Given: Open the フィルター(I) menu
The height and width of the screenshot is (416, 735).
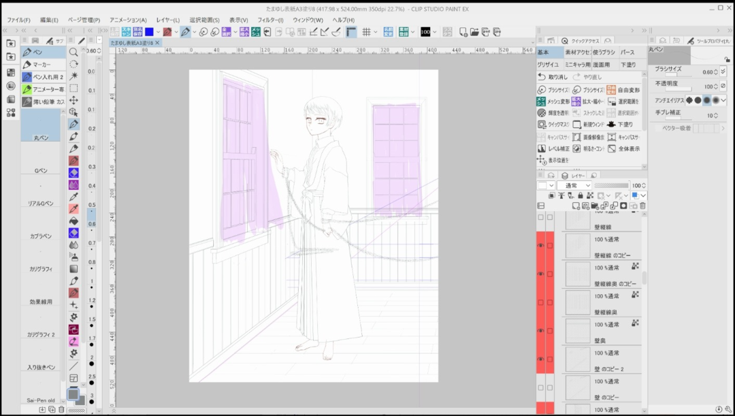Looking at the screenshot, I should 270,20.
